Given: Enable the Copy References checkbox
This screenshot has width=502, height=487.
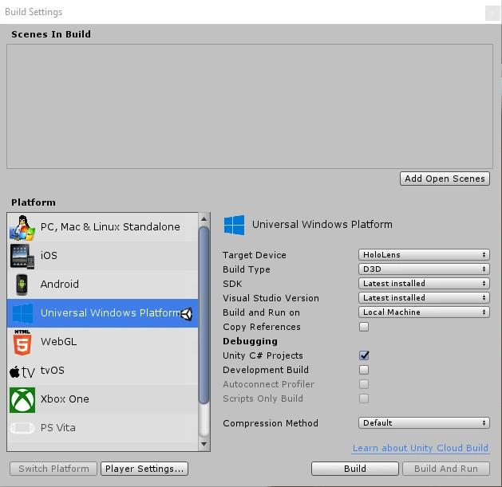Looking at the screenshot, I should [x=364, y=327].
